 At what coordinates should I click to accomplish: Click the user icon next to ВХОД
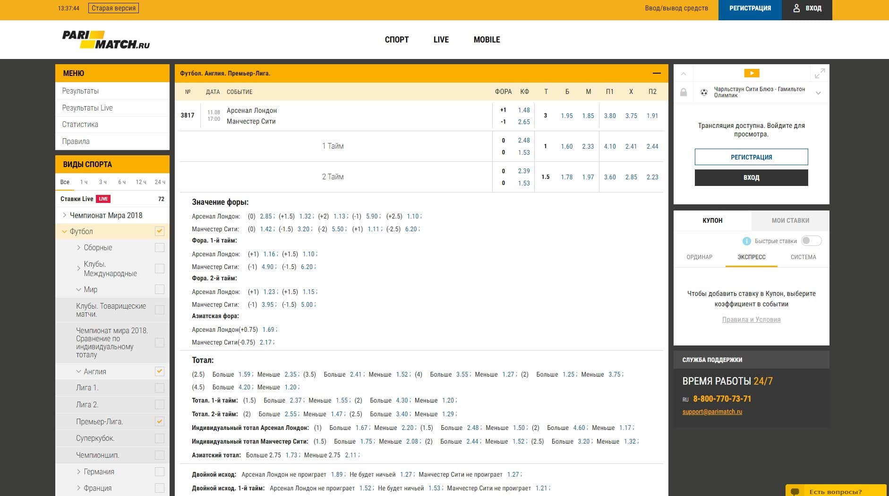click(x=796, y=8)
